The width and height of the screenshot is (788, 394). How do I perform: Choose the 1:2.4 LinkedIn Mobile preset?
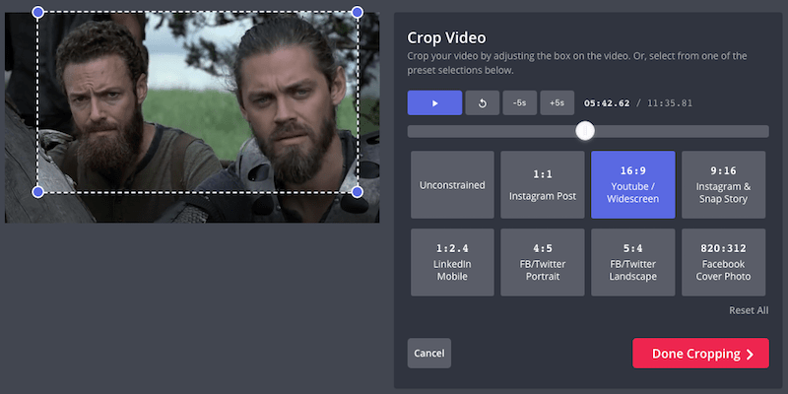click(x=452, y=262)
